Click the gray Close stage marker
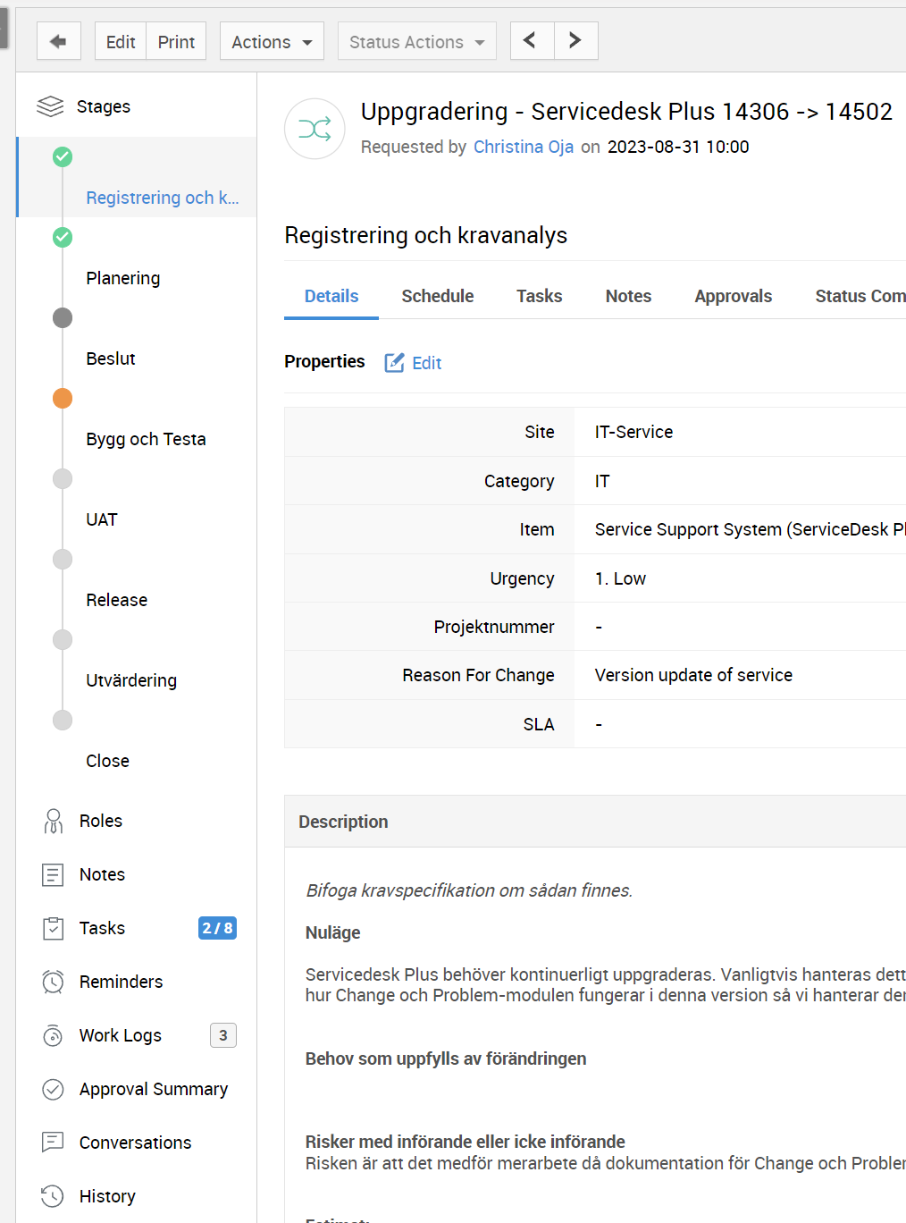 click(x=63, y=721)
